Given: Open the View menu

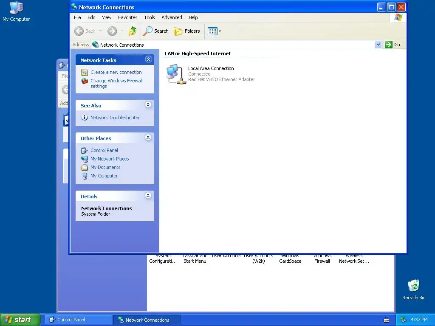Looking at the screenshot, I should 107,17.
